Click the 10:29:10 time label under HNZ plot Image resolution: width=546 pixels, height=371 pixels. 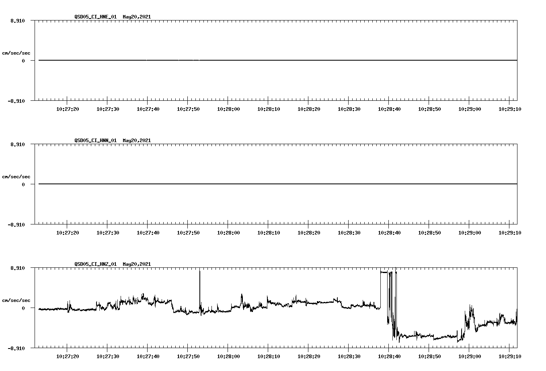click(x=510, y=357)
